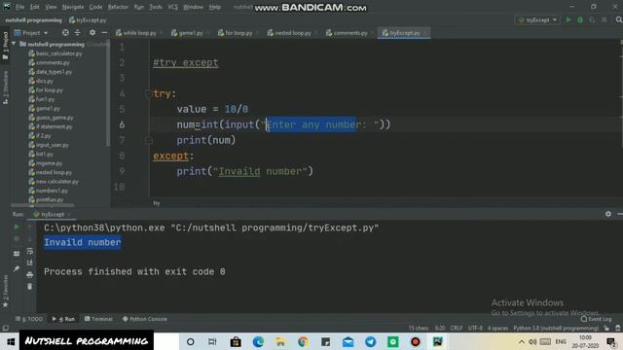
Task: Clear console output with the trash icon
Action: pos(30,287)
